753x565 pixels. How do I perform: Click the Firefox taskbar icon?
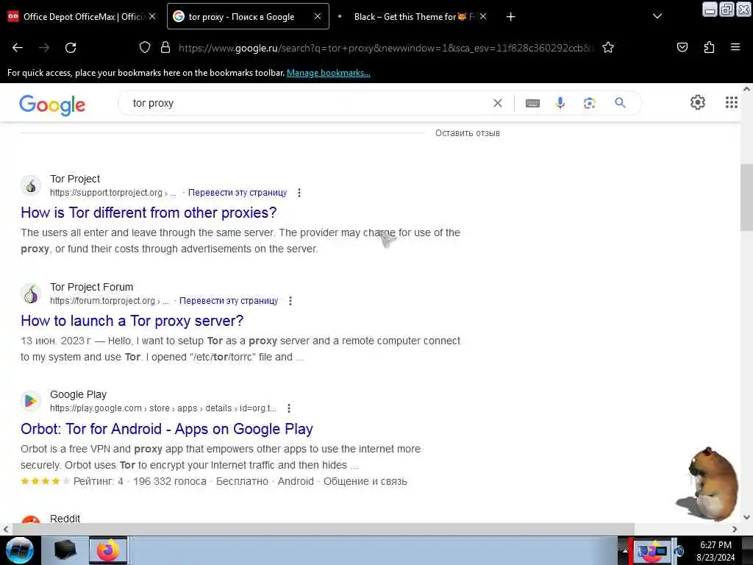(108, 550)
